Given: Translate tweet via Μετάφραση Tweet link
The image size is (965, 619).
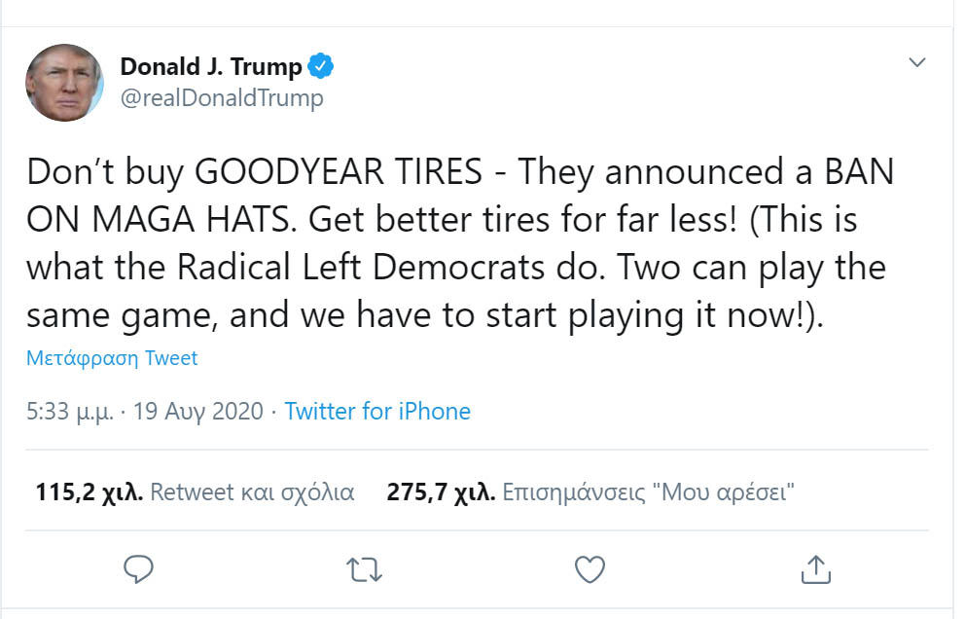Looking at the screenshot, I should coord(112,358).
